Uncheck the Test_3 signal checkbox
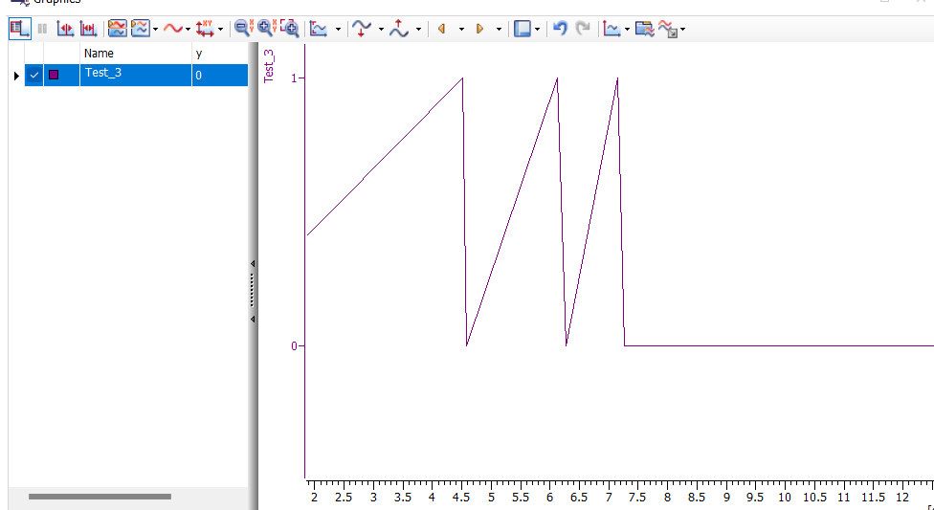The width and height of the screenshot is (934, 510). point(34,75)
